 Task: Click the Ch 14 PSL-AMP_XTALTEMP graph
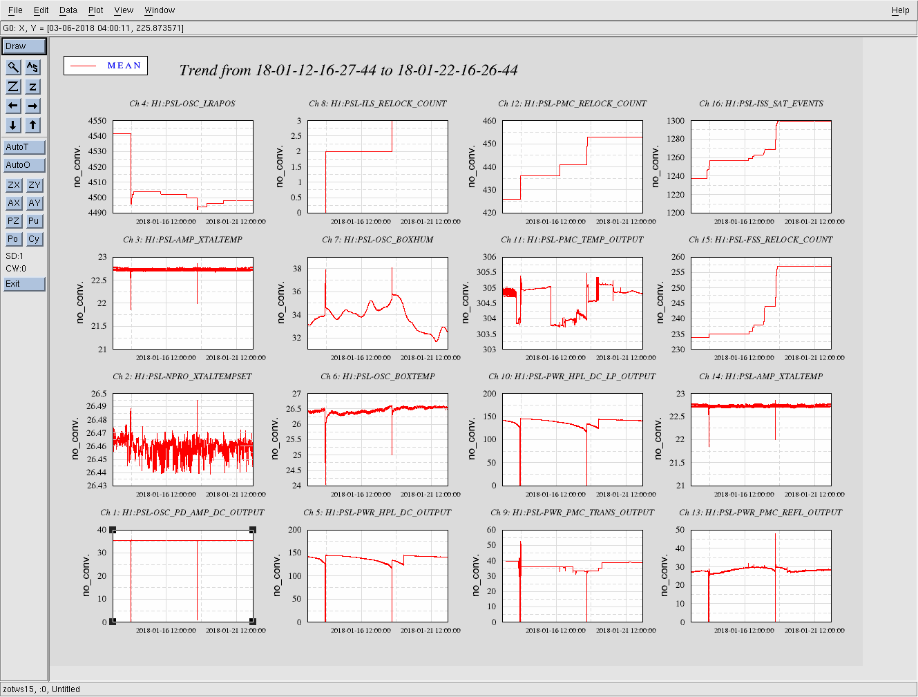761,439
